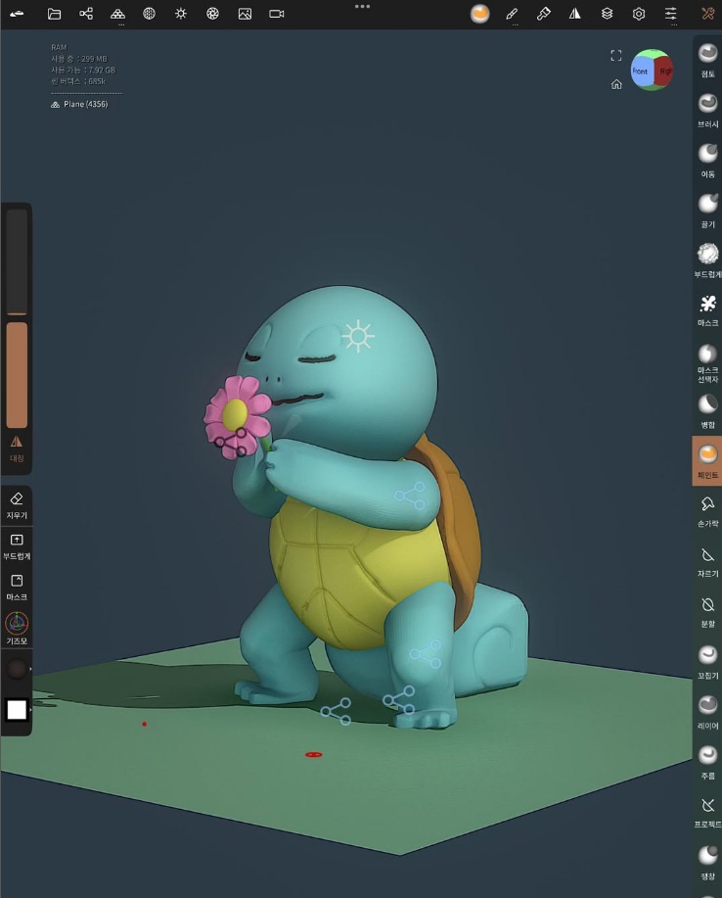
Task: Open the scene hierarchy menu
Action: coord(86,14)
